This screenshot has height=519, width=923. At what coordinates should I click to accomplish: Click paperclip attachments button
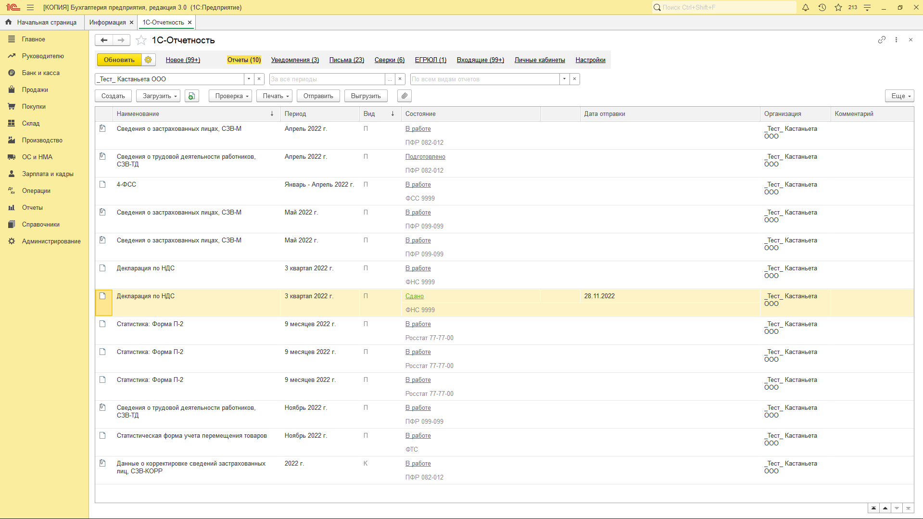pos(405,96)
